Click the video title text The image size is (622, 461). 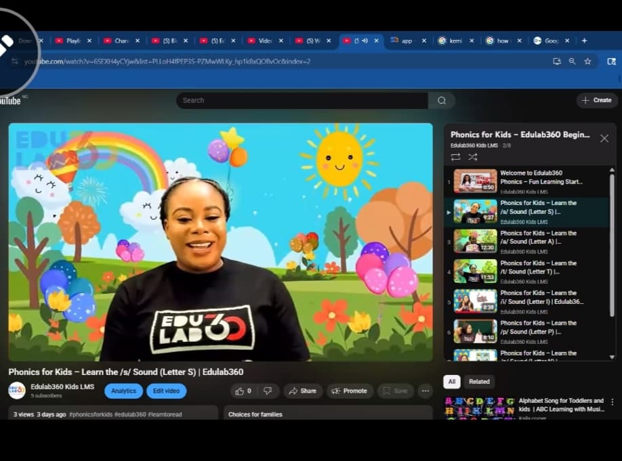point(126,372)
